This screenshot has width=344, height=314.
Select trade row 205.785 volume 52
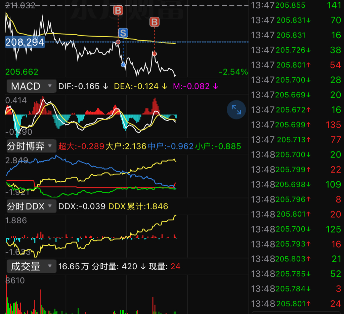(296, 274)
